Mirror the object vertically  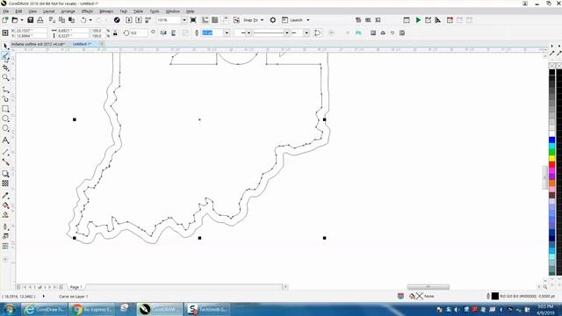(x=174, y=33)
